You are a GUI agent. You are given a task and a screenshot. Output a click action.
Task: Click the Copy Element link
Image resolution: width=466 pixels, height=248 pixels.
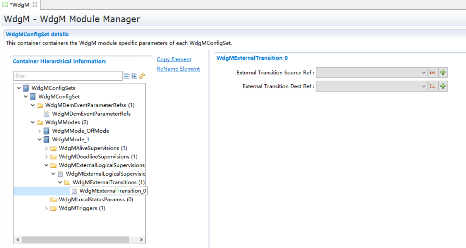(174, 59)
